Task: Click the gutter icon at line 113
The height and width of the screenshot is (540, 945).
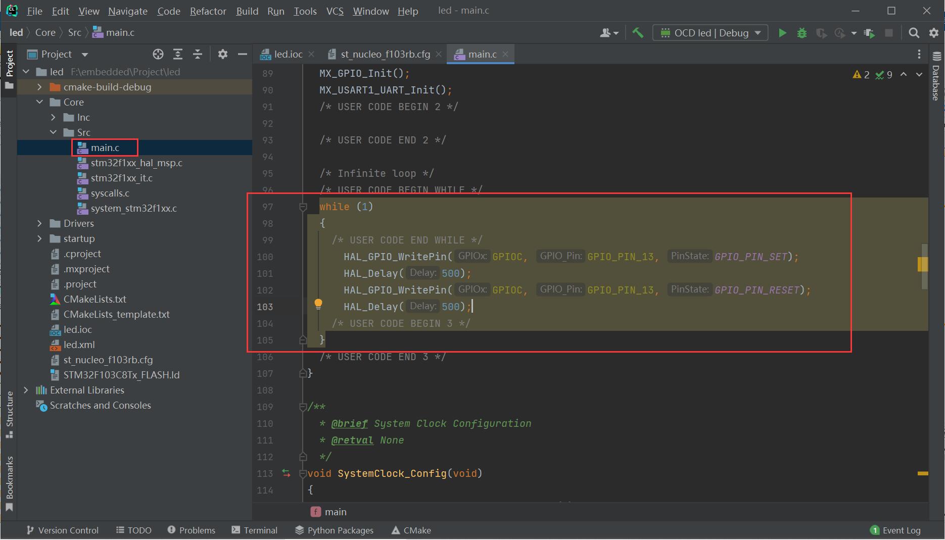Action: [286, 473]
